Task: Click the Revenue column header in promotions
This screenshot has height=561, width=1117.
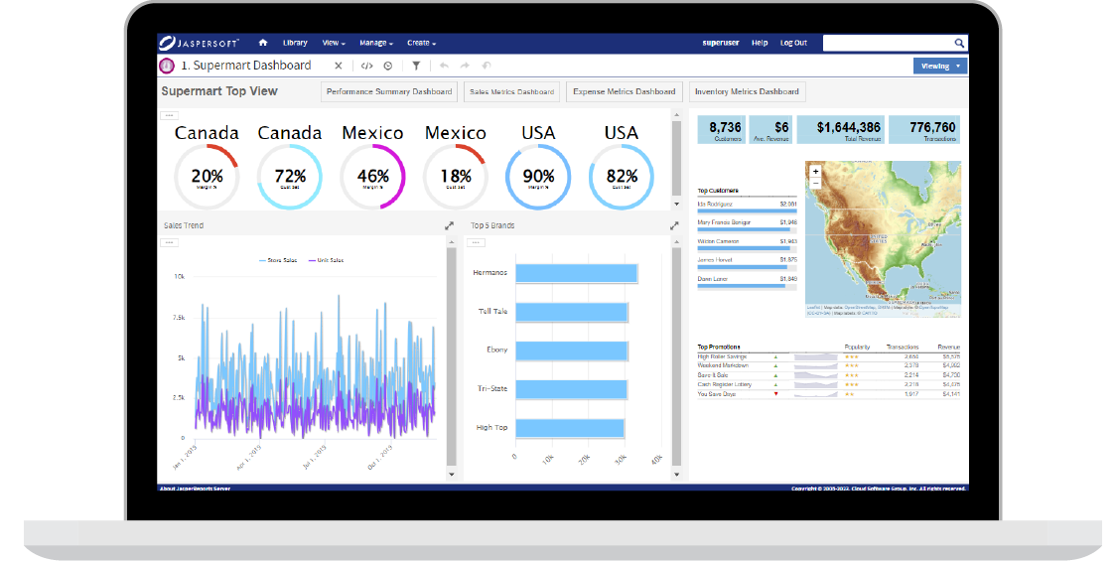Action: click(949, 348)
